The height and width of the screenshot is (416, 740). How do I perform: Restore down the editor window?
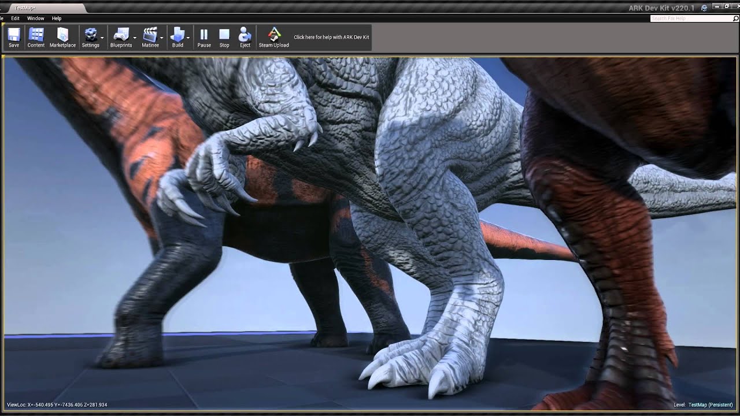[727, 6]
